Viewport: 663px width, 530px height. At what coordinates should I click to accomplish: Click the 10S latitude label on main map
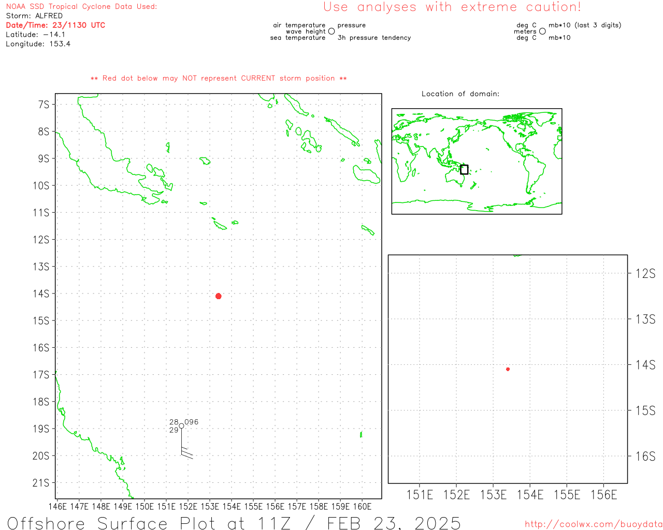(41, 185)
